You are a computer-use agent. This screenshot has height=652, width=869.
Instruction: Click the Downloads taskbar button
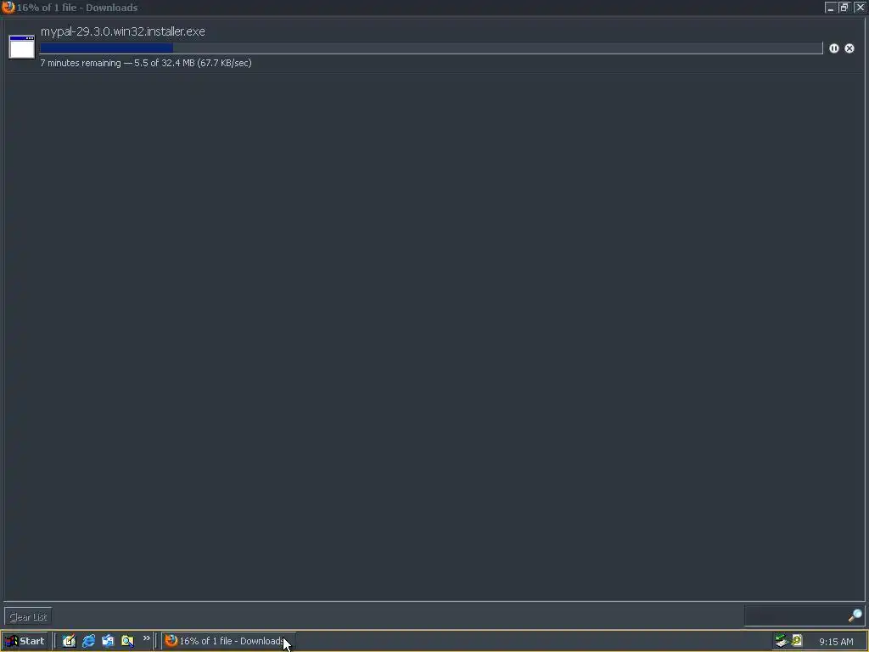coord(228,641)
